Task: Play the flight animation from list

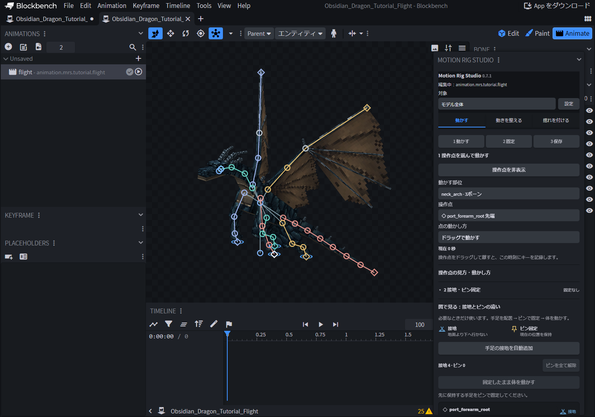Action: 138,72
